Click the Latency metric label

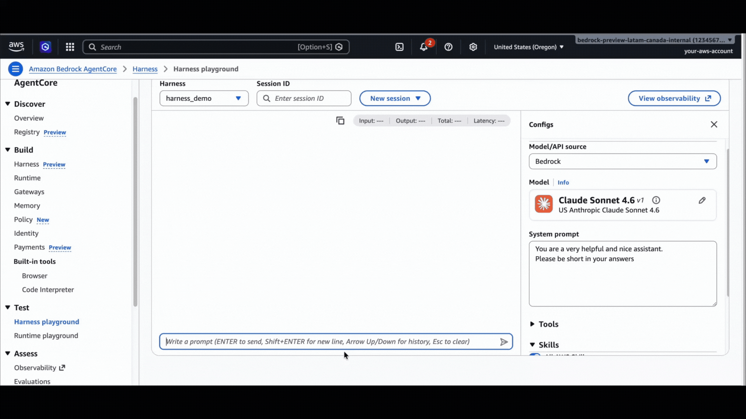point(489,121)
